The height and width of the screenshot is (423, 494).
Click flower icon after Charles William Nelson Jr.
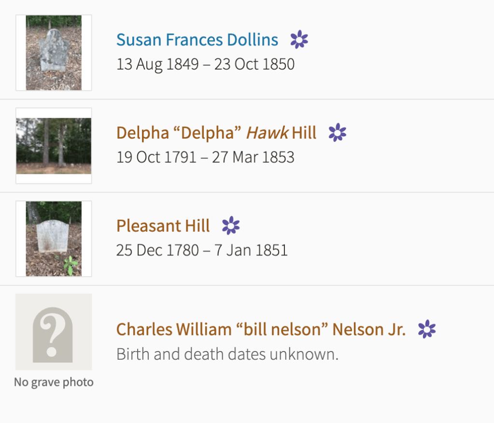pyautogui.click(x=427, y=329)
